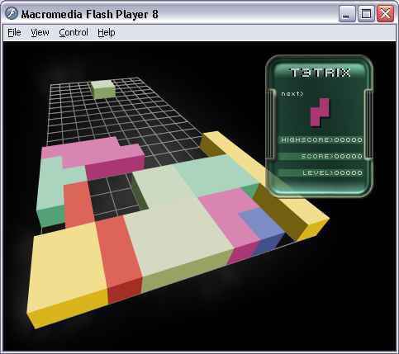This screenshot has height=354, width=399.
Task: Click the 'next>' label in panel
Action: pos(292,94)
